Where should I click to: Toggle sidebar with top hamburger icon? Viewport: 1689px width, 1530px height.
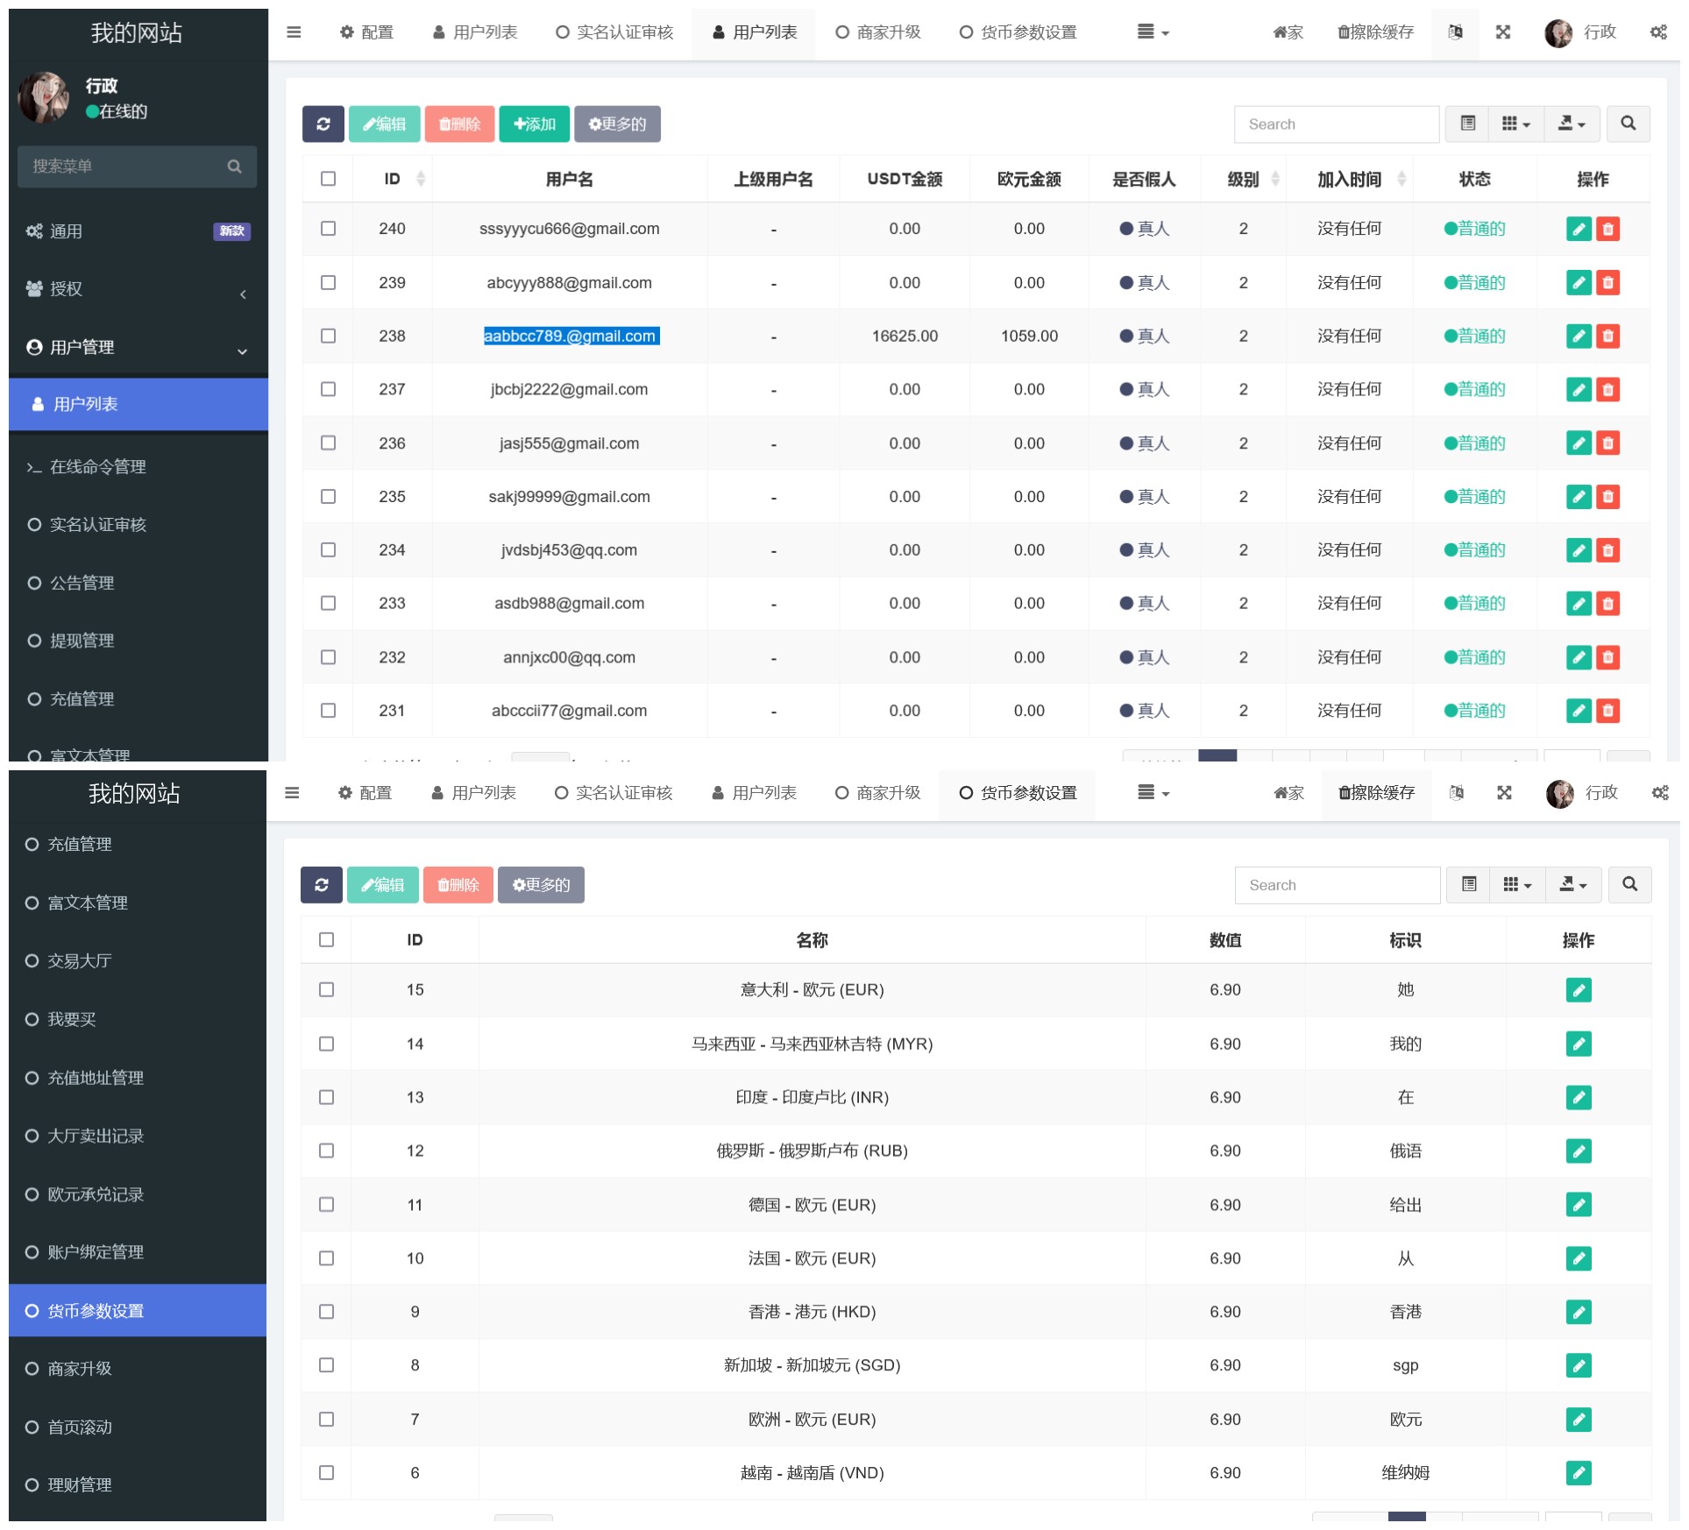tap(294, 32)
